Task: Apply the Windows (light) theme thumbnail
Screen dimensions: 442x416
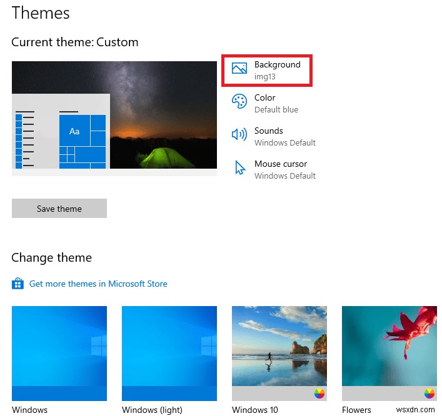Action: click(169, 353)
